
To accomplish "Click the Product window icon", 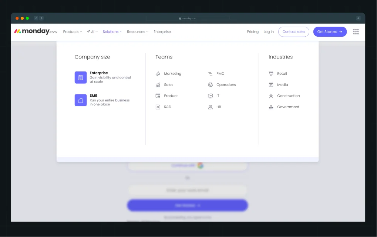I will tap(158, 96).
